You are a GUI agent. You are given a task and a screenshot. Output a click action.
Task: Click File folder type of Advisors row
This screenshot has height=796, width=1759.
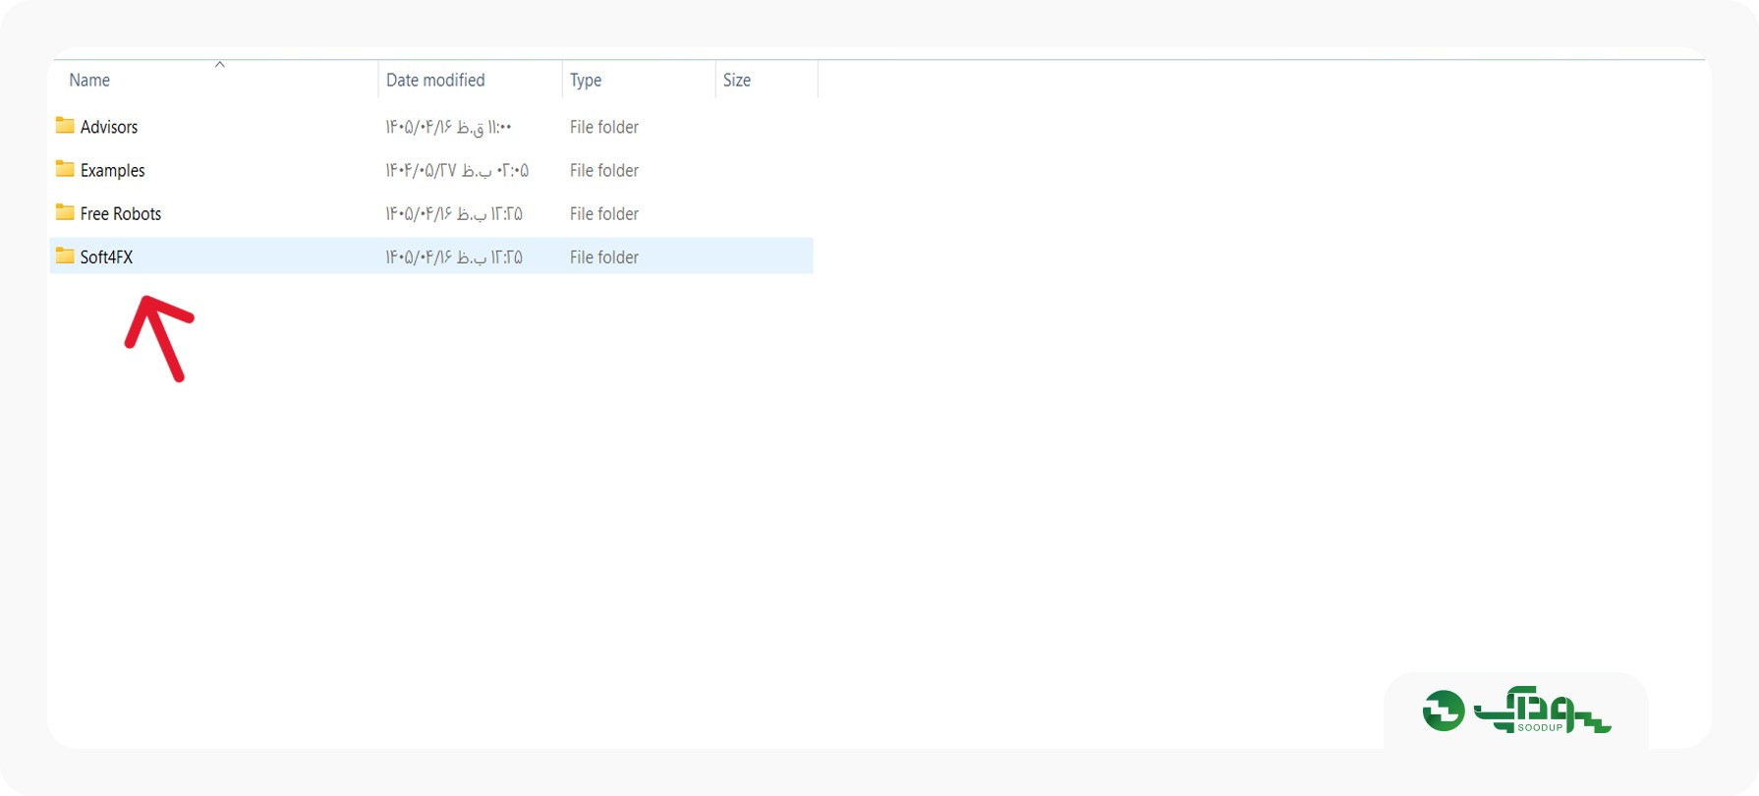coord(604,127)
